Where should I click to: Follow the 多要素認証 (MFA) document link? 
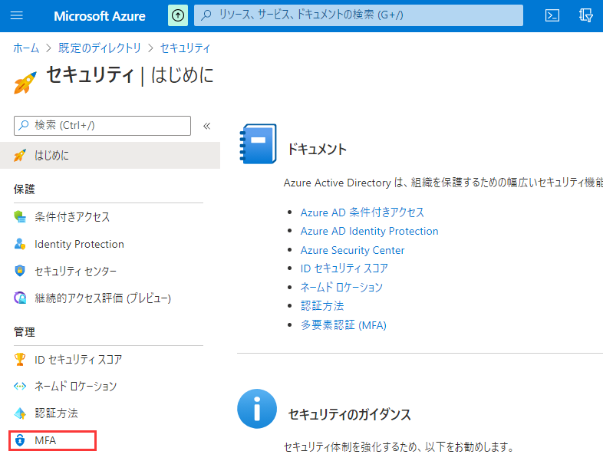pyautogui.click(x=343, y=325)
